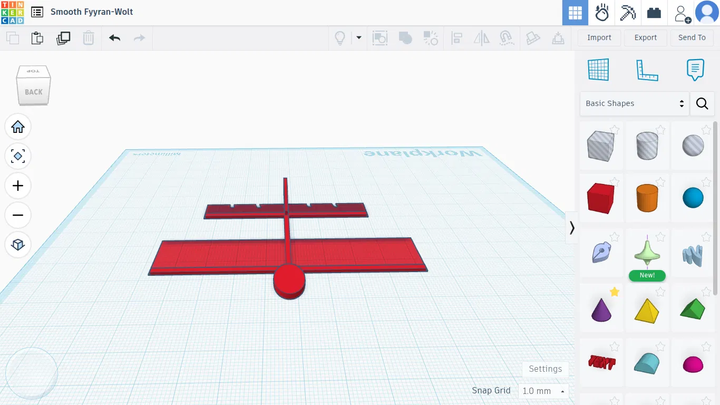This screenshot has height=405, width=720.
Task: Select the yellow Pyramid shape
Action: click(x=647, y=310)
